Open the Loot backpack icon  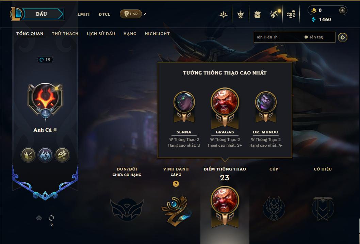pos(257,14)
